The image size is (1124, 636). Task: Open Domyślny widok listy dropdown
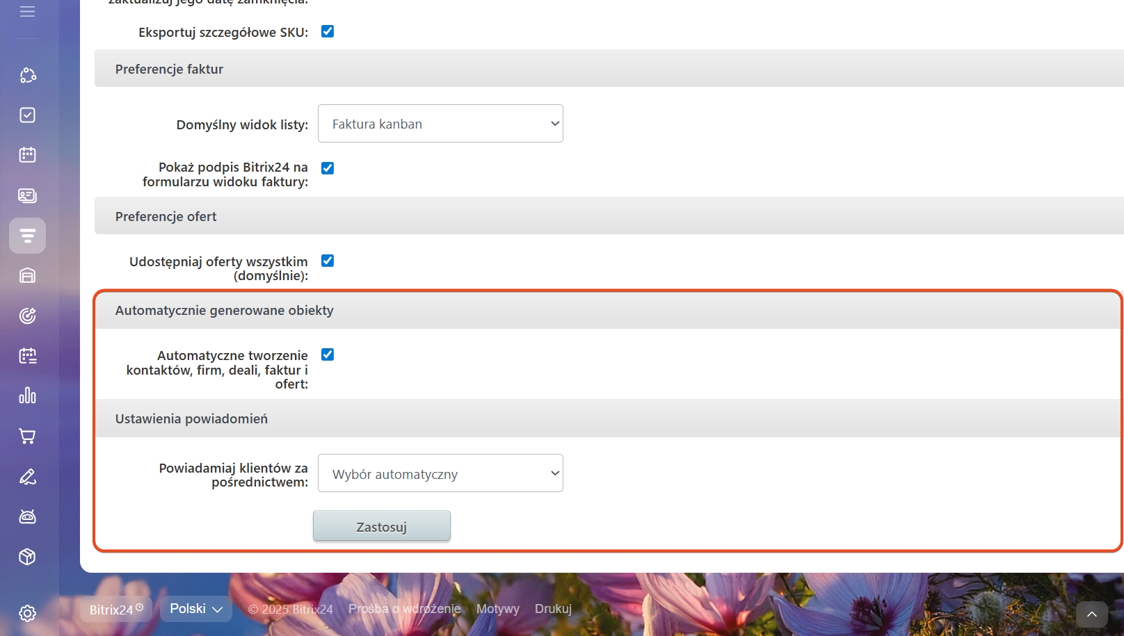(x=440, y=124)
